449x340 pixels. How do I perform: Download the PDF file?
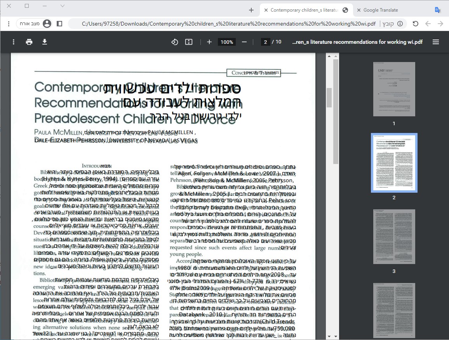(x=45, y=42)
